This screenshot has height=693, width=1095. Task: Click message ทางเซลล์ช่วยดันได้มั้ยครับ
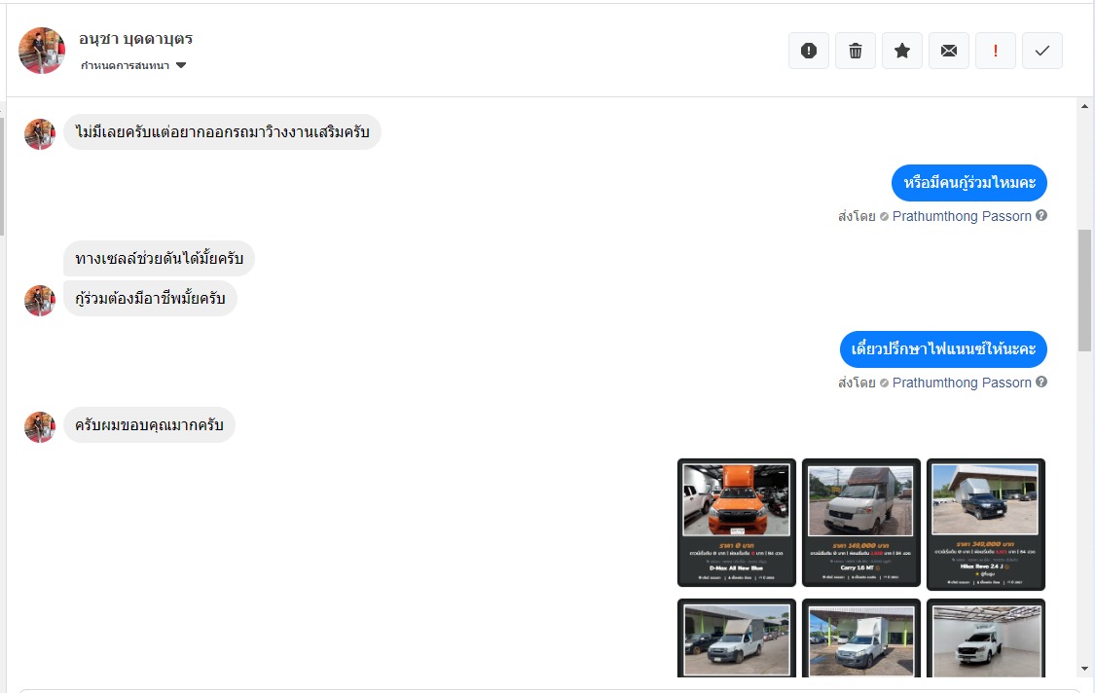[160, 259]
